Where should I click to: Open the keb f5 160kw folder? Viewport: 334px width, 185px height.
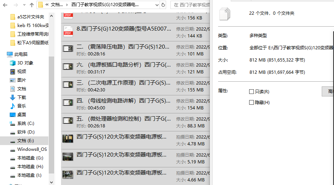pos(29,26)
